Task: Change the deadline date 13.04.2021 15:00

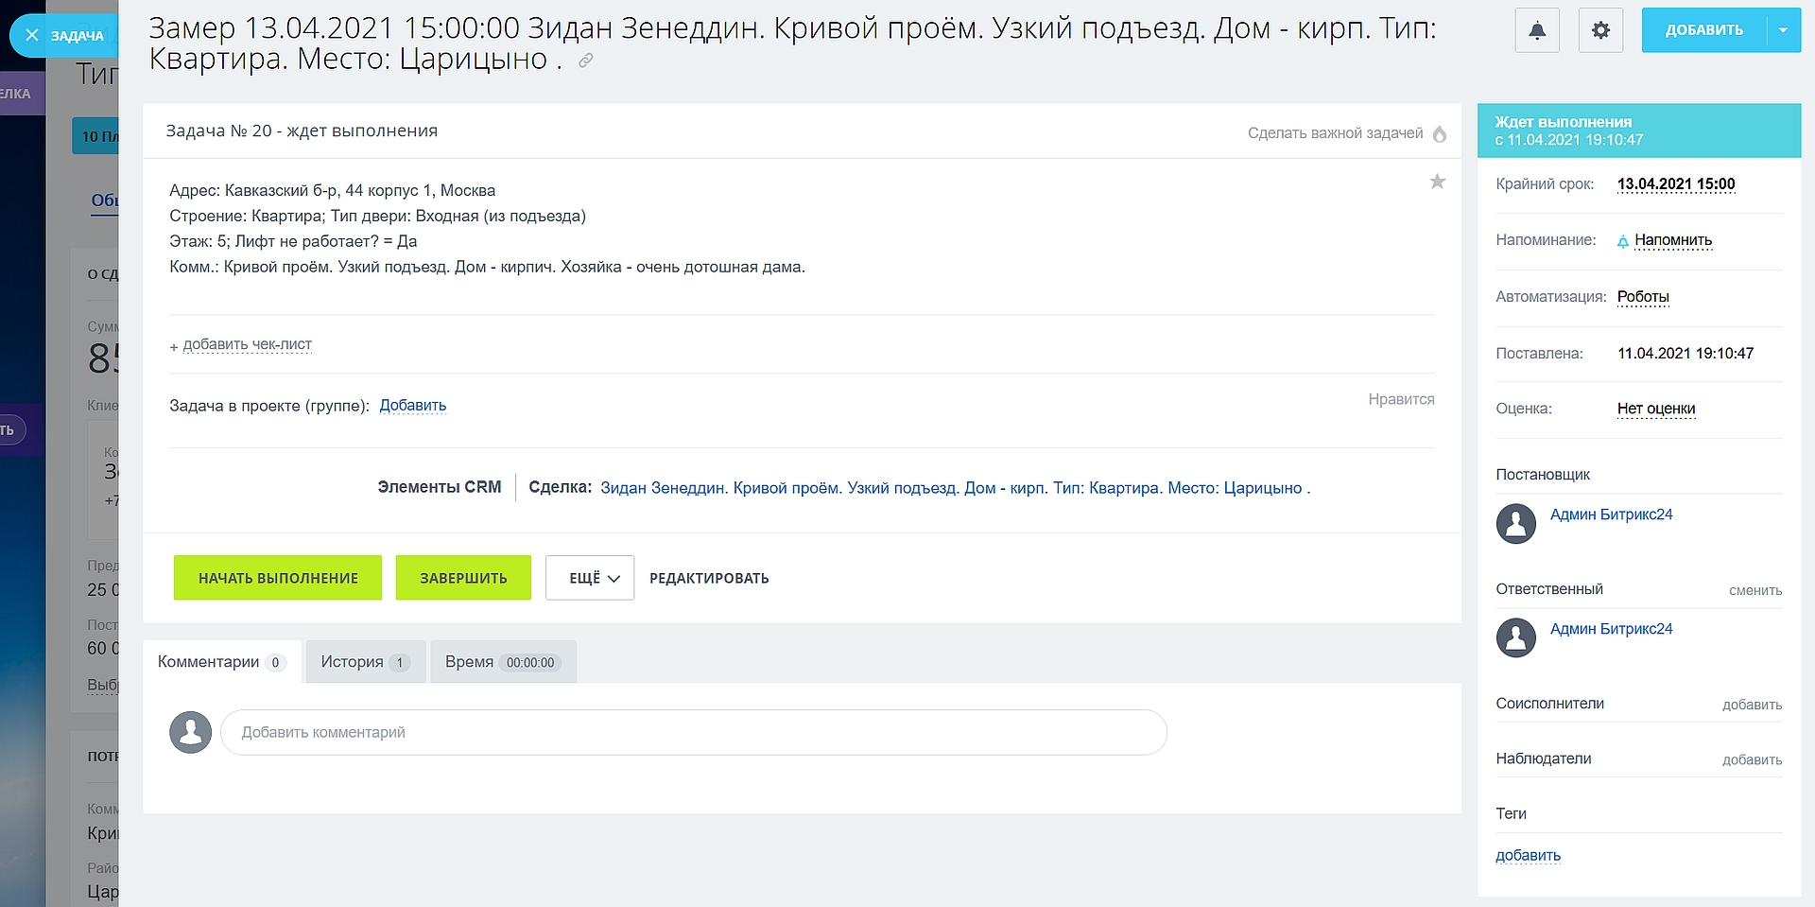Action: pos(1675,184)
